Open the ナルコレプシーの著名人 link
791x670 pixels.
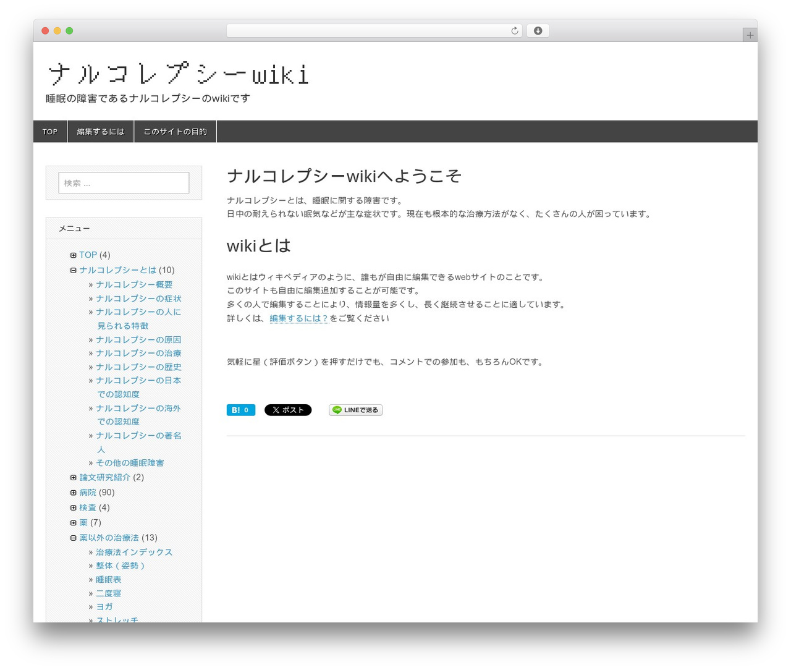tap(138, 443)
